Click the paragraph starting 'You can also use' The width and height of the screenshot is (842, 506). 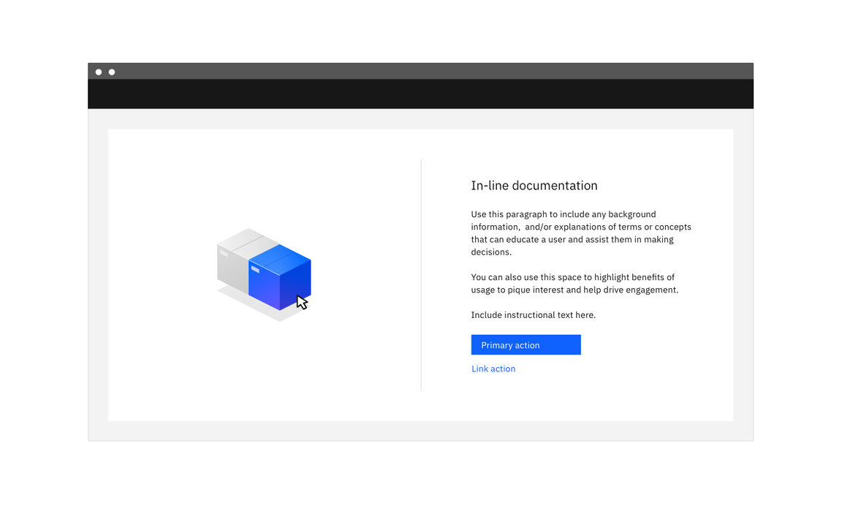coord(574,284)
